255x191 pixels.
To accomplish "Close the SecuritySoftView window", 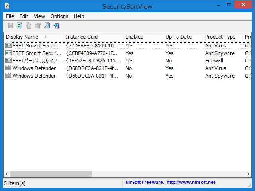I will click(243, 4).
